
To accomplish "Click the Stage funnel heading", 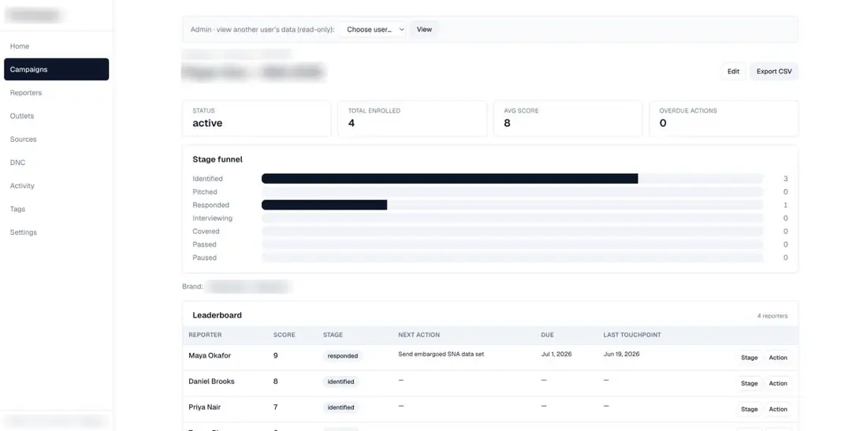I will click(218, 159).
